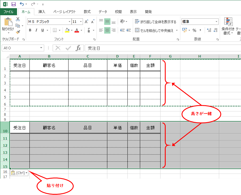This screenshot has width=241, height=195.
Task: Click the Save icon in quick access toolbar
Action: pos(13,4)
